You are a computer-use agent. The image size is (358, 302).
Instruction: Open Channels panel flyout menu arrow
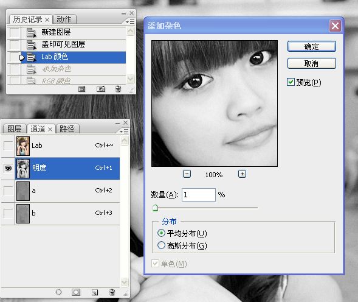click(x=124, y=132)
